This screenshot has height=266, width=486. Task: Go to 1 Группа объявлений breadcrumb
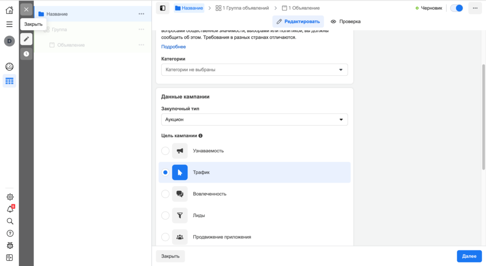click(x=242, y=8)
